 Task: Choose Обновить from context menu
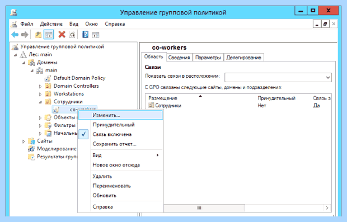(x=120, y=196)
